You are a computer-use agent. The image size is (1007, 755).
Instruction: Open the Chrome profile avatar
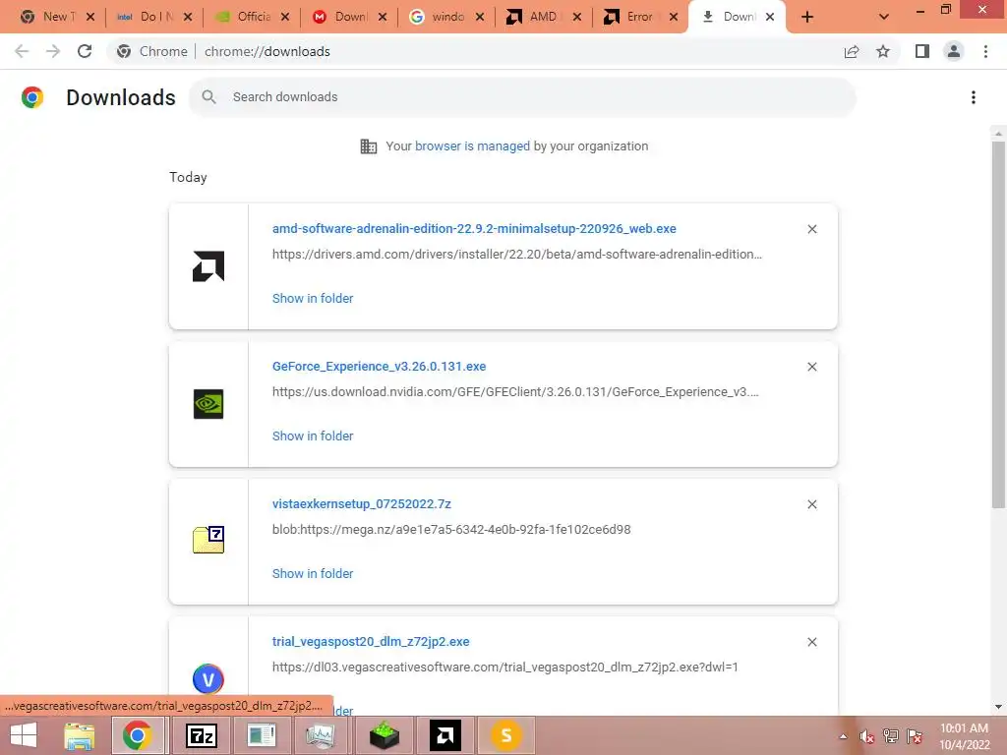click(954, 51)
